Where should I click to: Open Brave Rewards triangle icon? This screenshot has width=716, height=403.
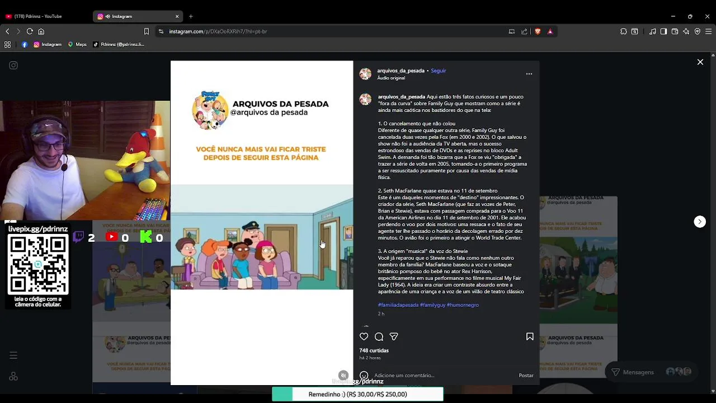(x=550, y=31)
